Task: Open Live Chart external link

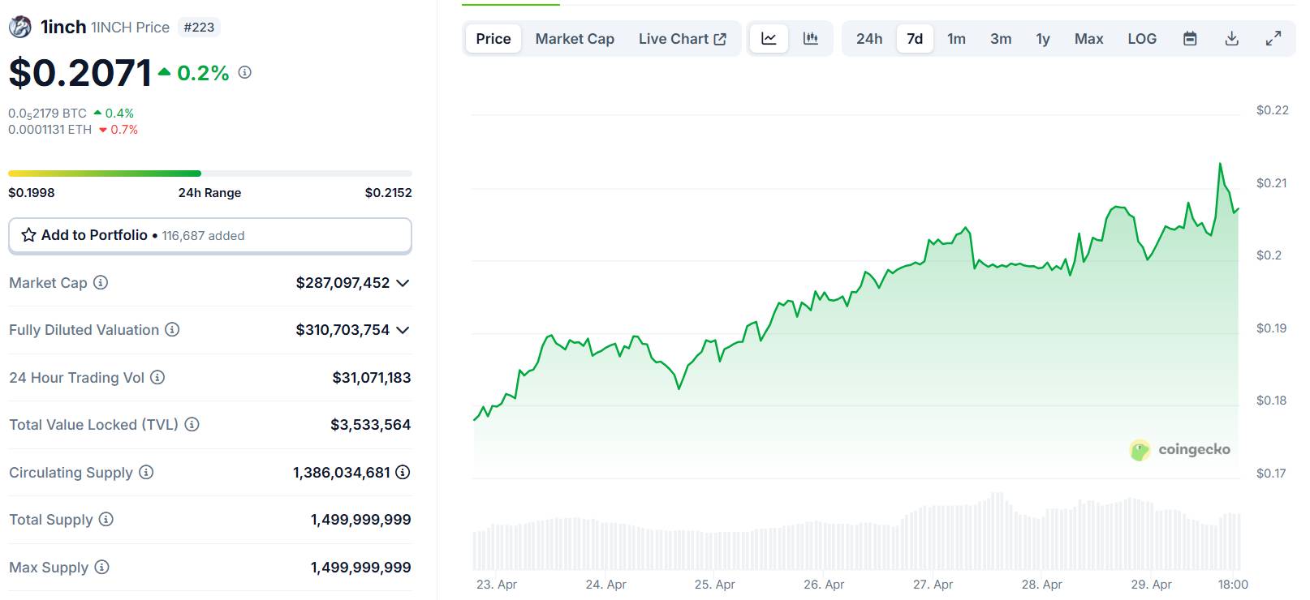Action: [x=682, y=38]
